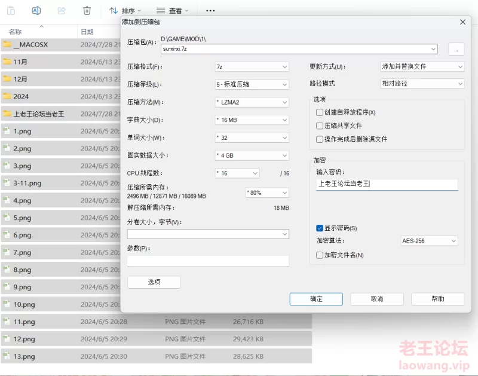Click the delete trash can icon
The height and width of the screenshot is (376, 478).
coord(87,11)
